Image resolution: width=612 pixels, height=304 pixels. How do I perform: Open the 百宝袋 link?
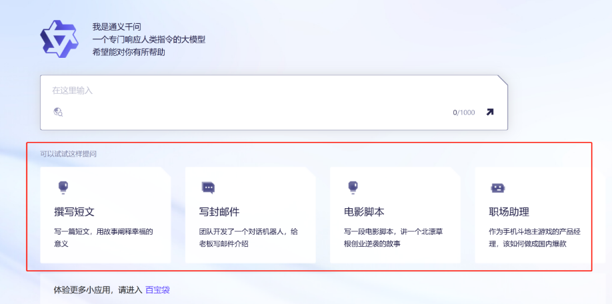tap(158, 290)
